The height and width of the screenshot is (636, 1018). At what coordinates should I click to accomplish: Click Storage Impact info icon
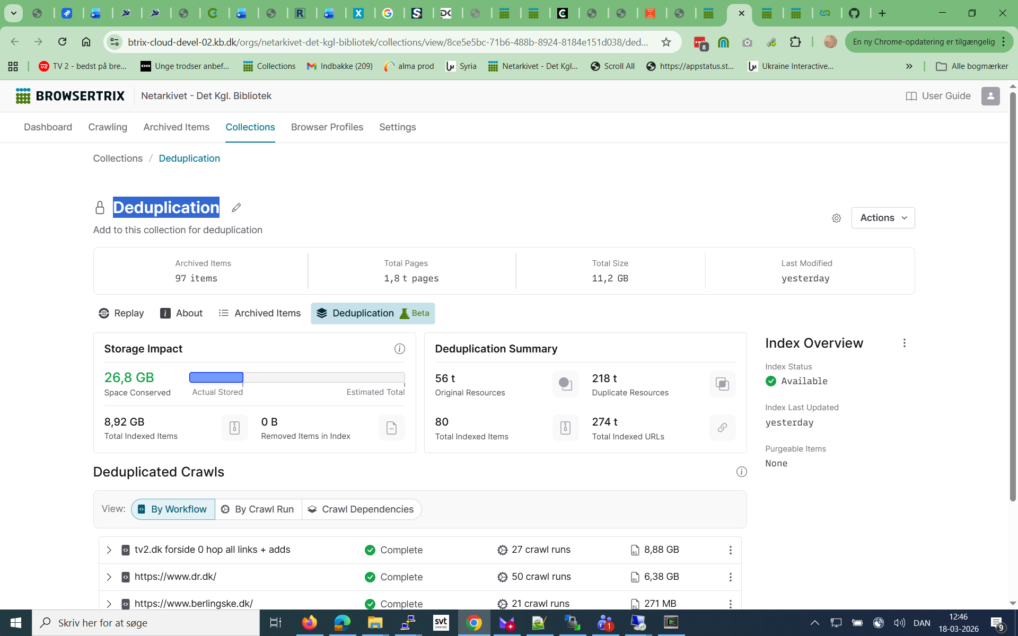pyautogui.click(x=399, y=349)
